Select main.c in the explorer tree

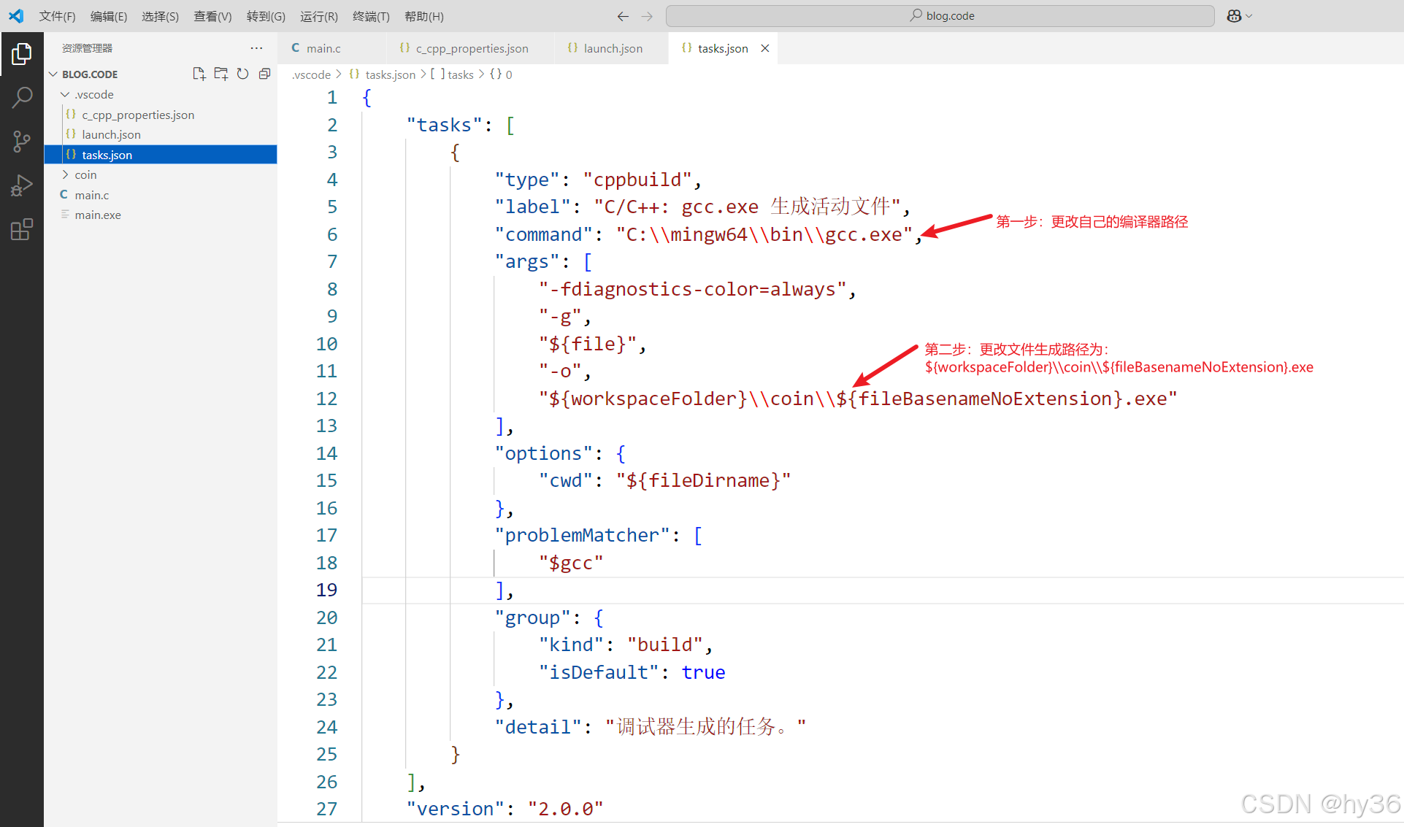[x=92, y=194]
